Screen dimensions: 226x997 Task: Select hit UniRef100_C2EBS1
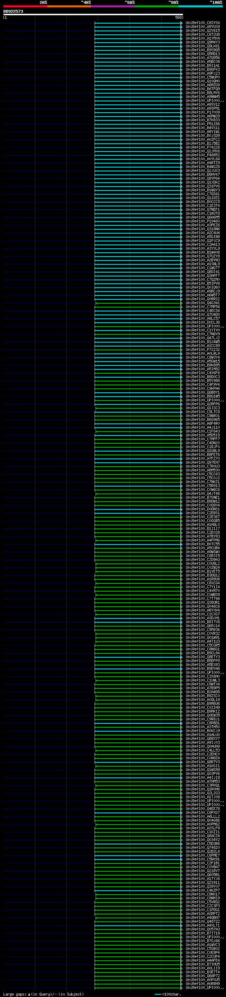coord(203,513)
